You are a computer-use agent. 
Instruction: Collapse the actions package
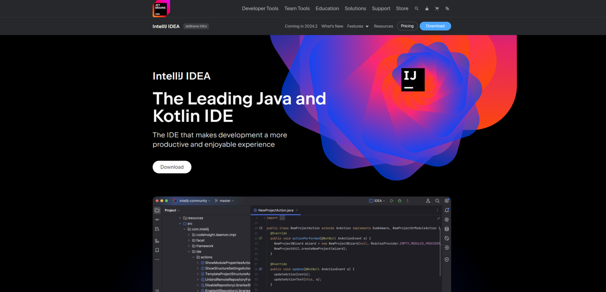(x=193, y=257)
